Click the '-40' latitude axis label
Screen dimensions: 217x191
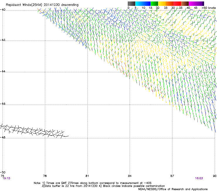click(x=3, y=10)
